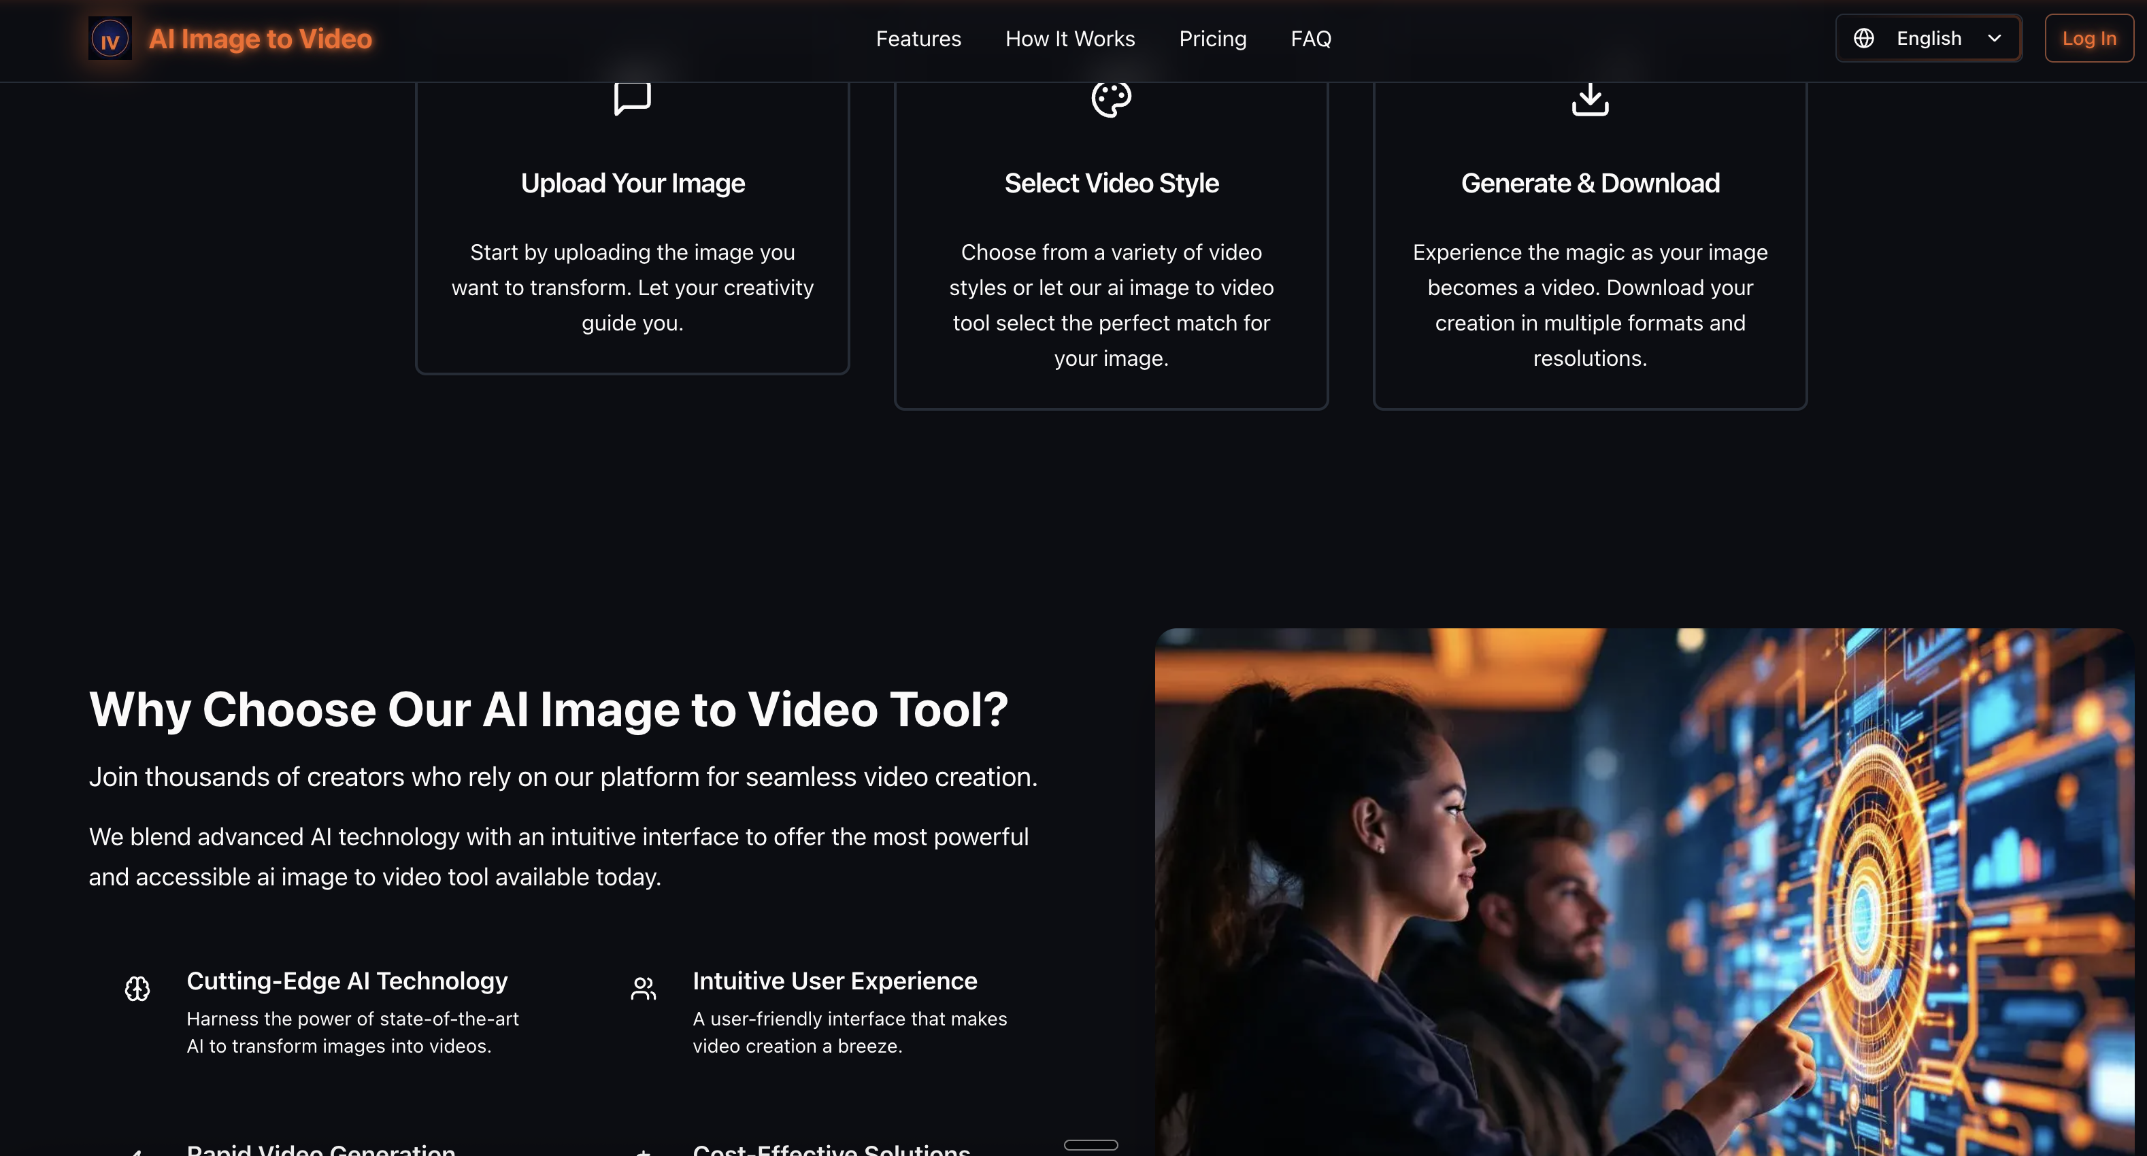Click the Log In button
Screen dimensions: 2147x1156
click(x=2088, y=37)
